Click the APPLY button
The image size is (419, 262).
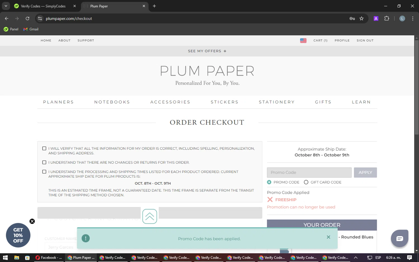point(365,172)
